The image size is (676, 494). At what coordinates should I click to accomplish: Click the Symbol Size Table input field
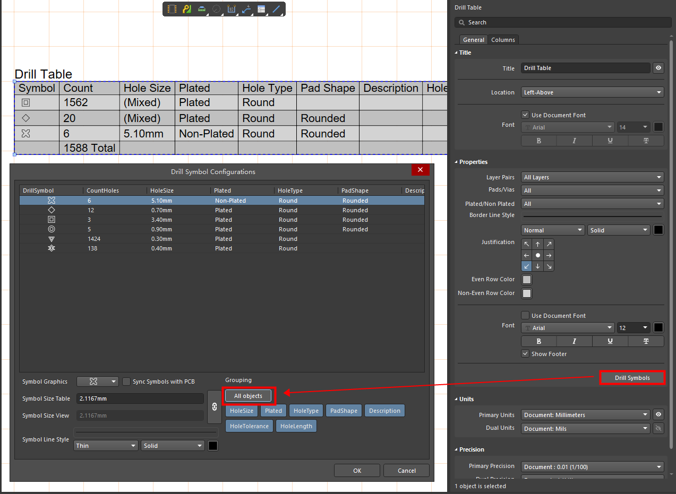pyautogui.click(x=140, y=398)
